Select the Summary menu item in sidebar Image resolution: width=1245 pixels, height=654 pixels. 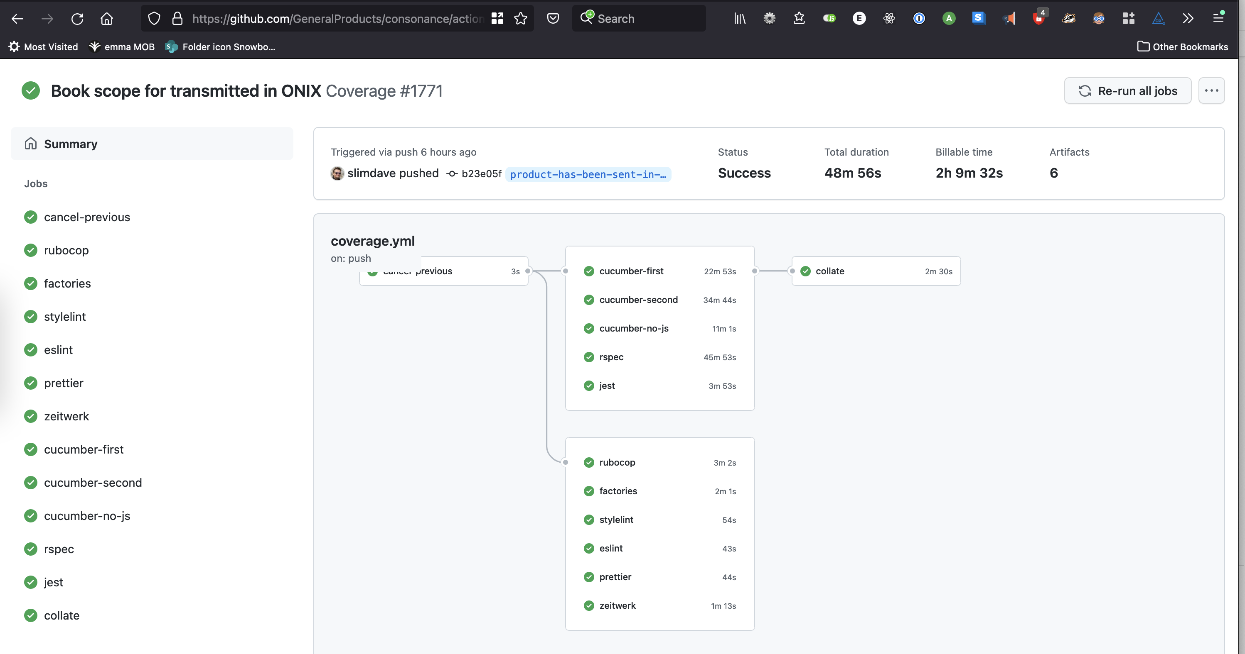tap(71, 143)
